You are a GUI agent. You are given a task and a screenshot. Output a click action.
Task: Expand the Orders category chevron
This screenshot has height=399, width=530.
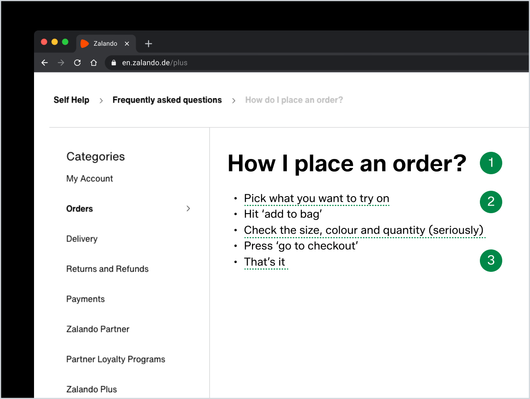[x=188, y=209]
